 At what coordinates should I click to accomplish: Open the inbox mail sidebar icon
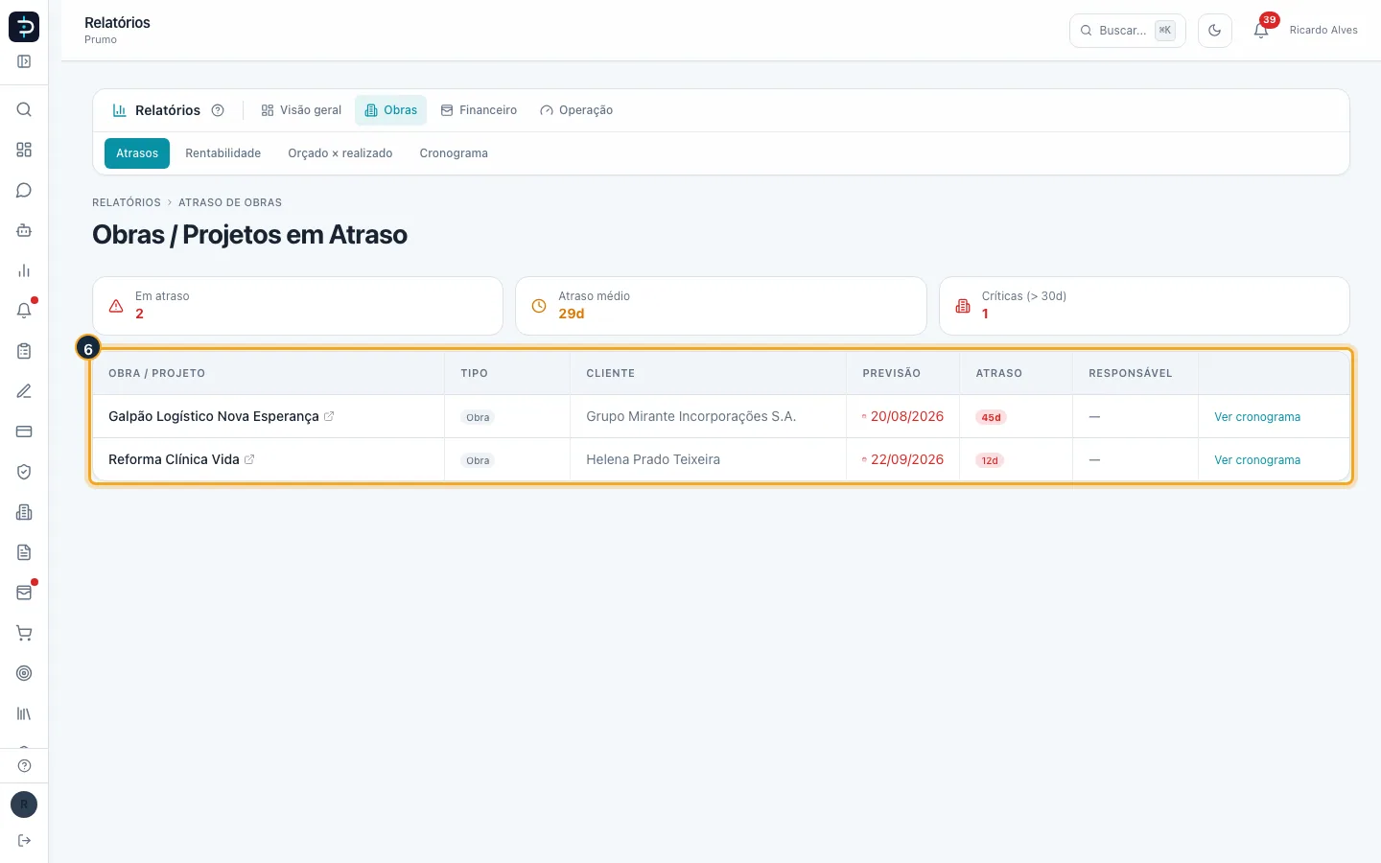tap(24, 593)
